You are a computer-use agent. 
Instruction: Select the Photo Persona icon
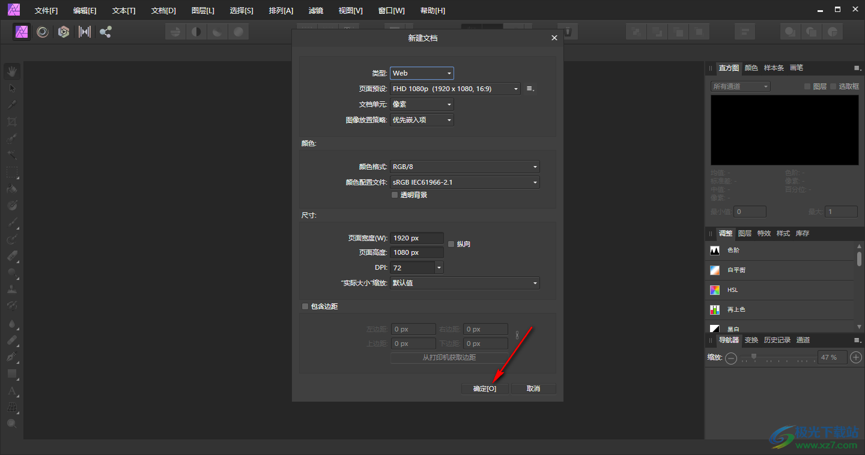(x=22, y=32)
